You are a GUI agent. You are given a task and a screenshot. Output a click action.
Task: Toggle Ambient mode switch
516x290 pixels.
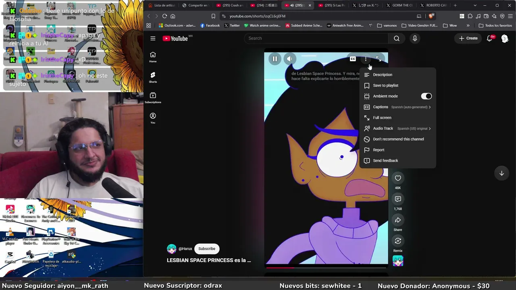[x=426, y=96]
